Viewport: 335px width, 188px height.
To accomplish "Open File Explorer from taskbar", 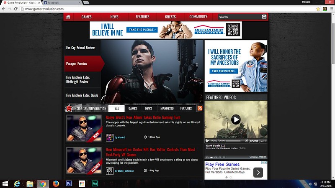I will pyautogui.click(x=30, y=184).
